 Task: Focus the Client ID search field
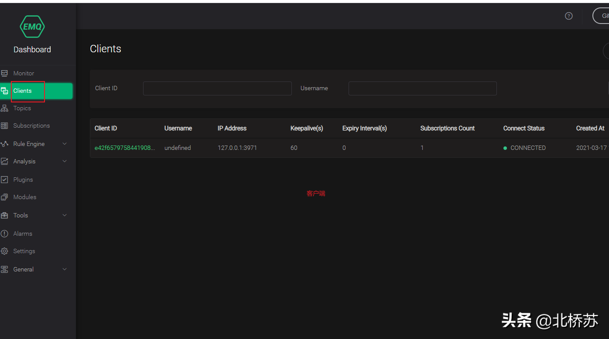pos(217,88)
